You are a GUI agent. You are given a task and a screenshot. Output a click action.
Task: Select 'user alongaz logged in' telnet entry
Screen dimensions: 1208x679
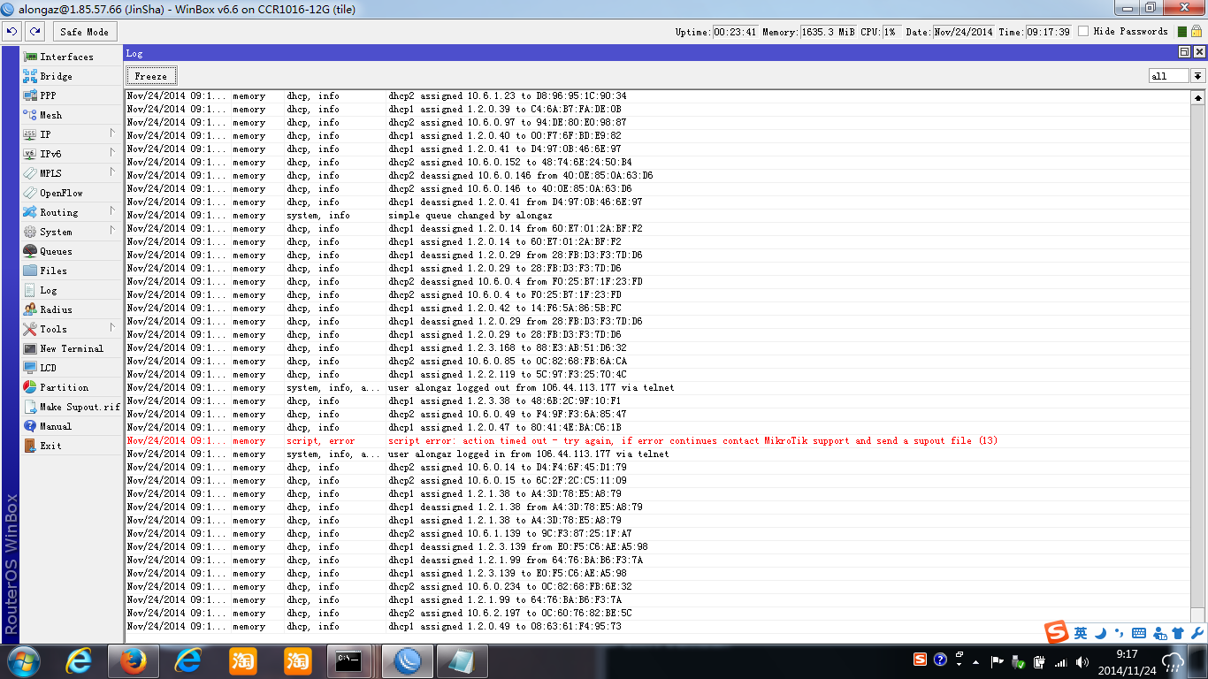pos(658,454)
